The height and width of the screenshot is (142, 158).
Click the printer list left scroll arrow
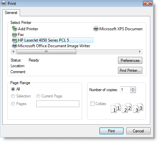tap(13, 52)
